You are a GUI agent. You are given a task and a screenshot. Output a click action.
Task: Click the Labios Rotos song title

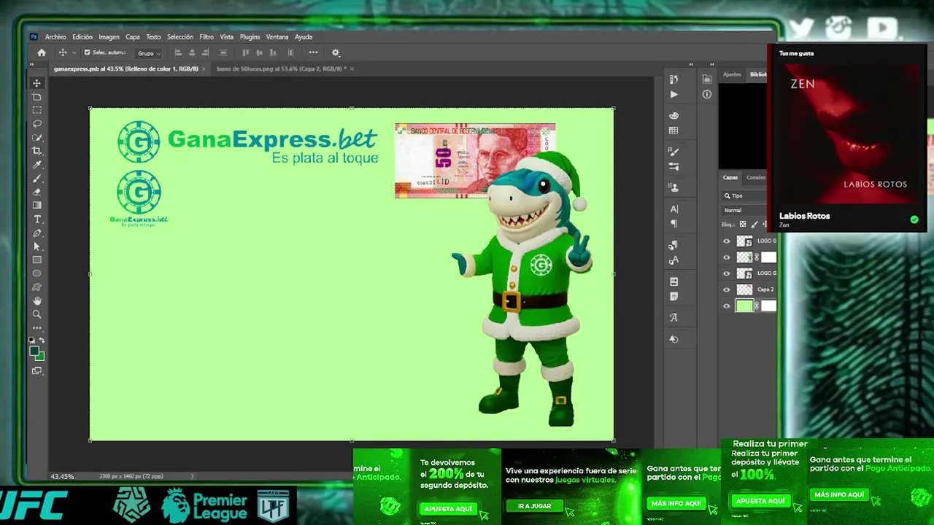pos(804,216)
